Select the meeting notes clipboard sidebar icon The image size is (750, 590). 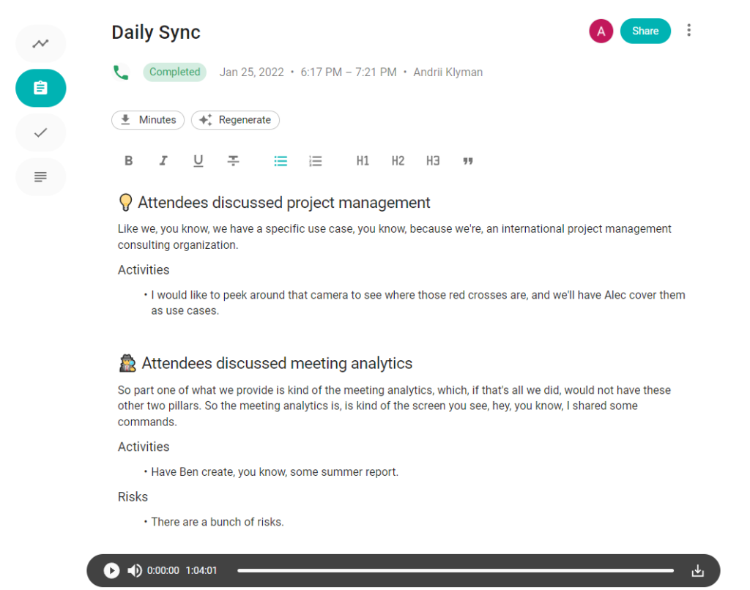(41, 88)
